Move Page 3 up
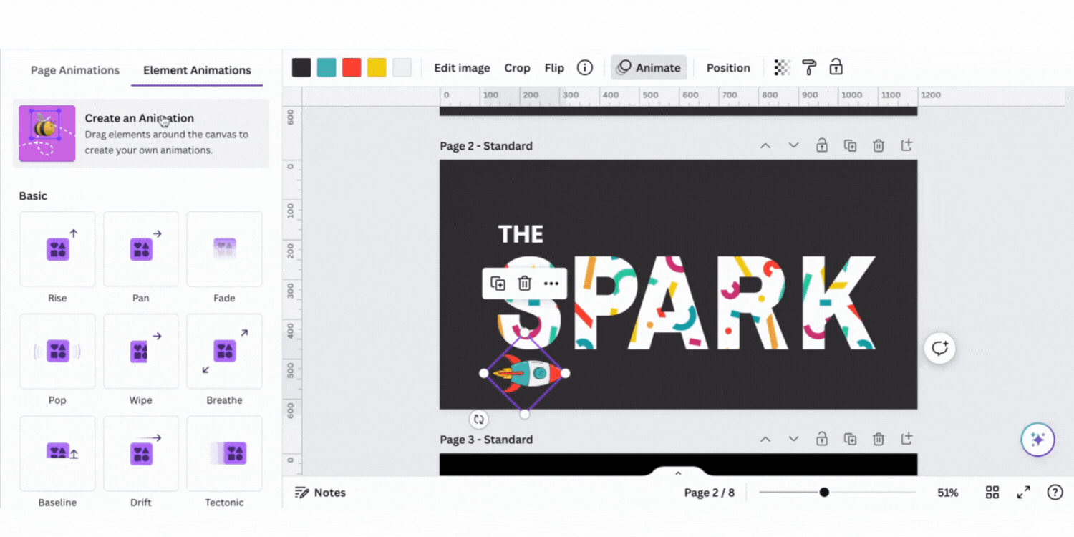 [x=765, y=439]
